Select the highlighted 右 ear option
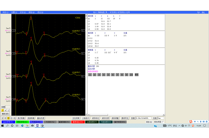 coord(8,118)
